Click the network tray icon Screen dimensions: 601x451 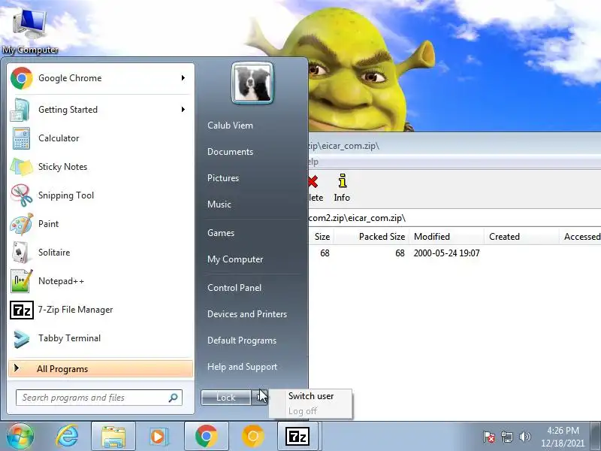click(x=506, y=437)
